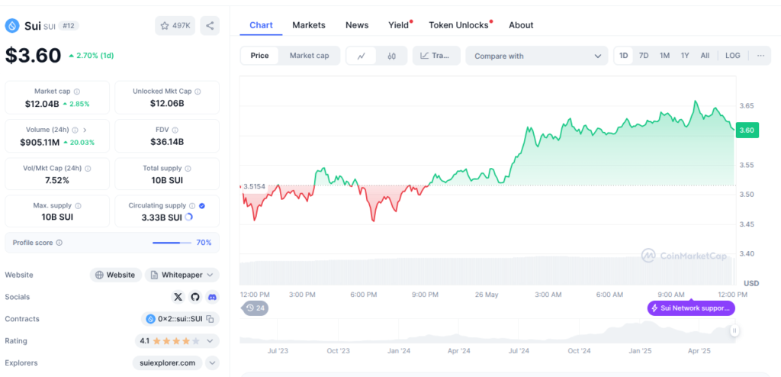Image resolution: width=781 pixels, height=377 pixels.
Task: Click the 70% profile score value
Action: [204, 243]
